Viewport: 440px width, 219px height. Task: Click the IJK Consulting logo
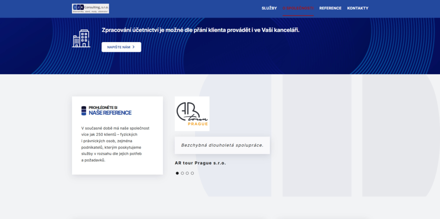[x=91, y=8]
